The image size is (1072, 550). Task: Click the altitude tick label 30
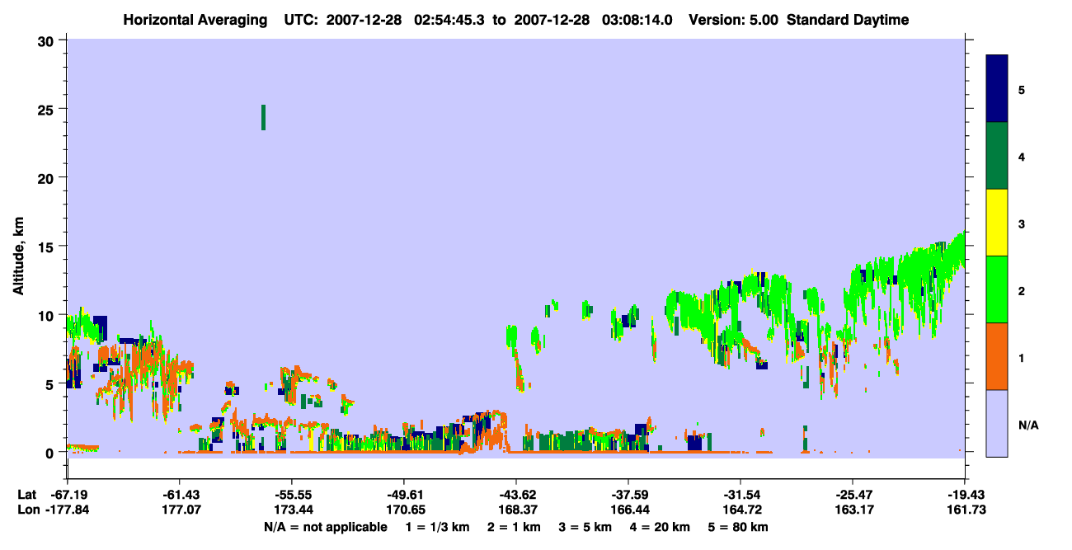pyautogui.click(x=48, y=40)
